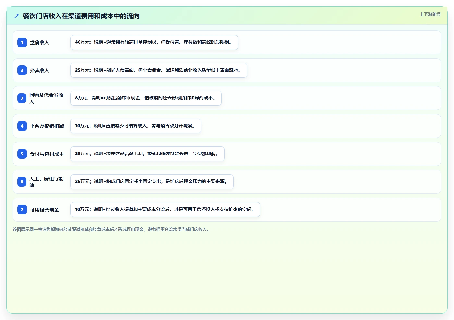Click the 40万元 description box for 堂食收入

pyautogui.click(x=154, y=42)
